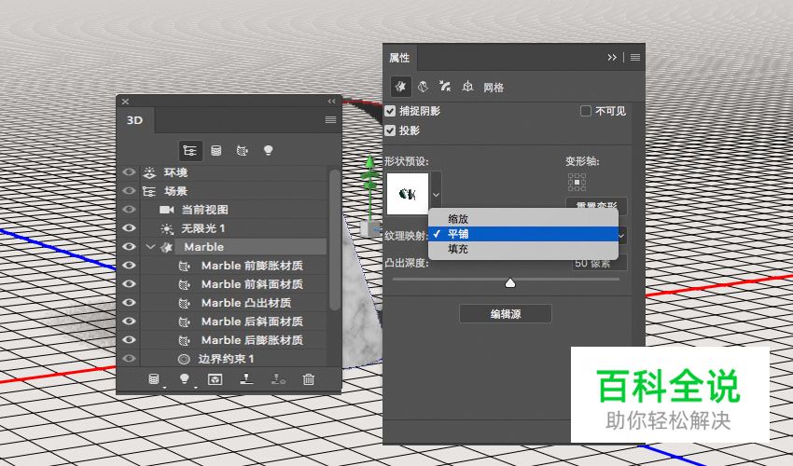This screenshot has height=466, width=793.
Task: Filter 3D panel by whole scene
Action: [190, 151]
